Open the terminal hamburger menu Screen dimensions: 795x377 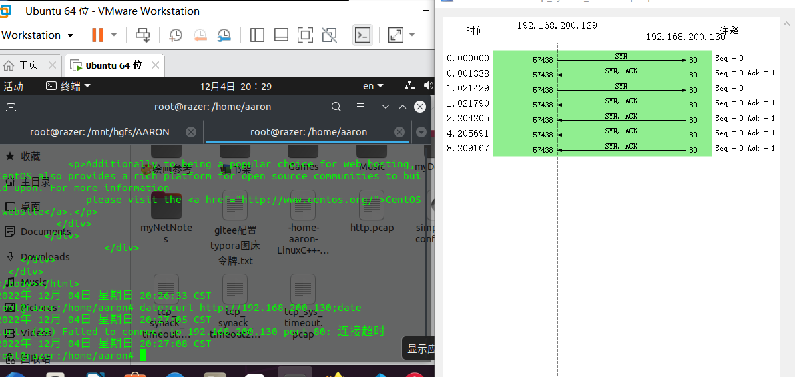pyautogui.click(x=360, y=107)
